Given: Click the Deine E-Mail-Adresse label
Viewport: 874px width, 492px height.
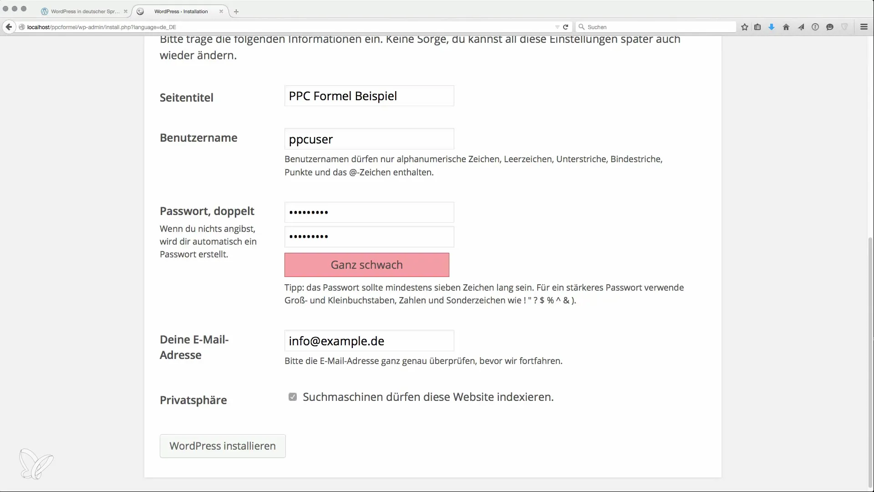Looking at the screenshot, I should point(194,347).
